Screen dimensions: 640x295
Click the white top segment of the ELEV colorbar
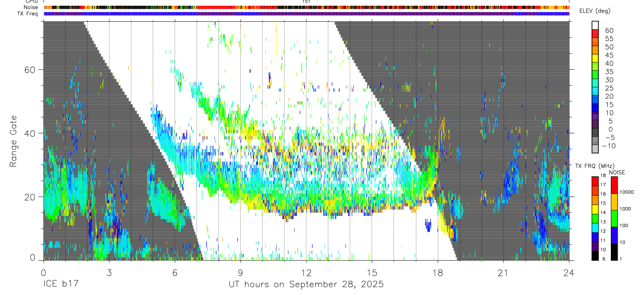pyautogui.click(x=595, y=26)
